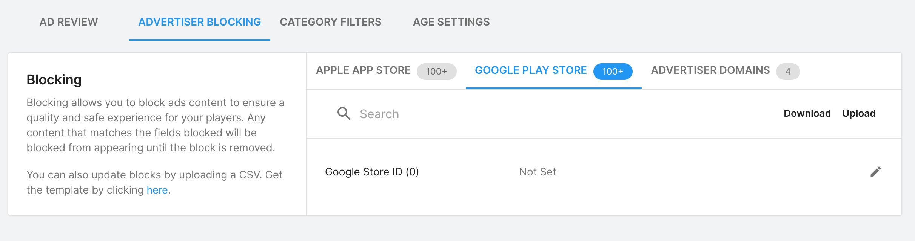Open the AD REVIEW tab

click(x=69, y=22)
